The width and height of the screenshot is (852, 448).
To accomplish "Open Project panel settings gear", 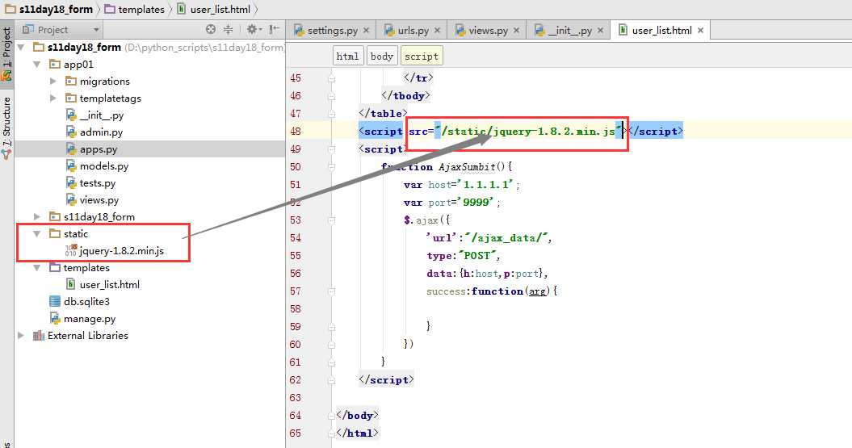I will point(254,29).
